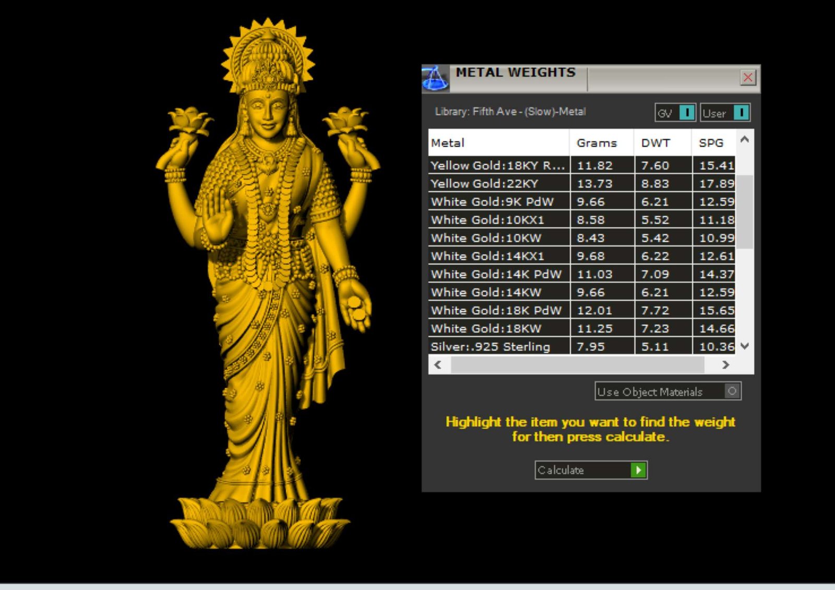Click the DWT column header

tap(662, 143)
